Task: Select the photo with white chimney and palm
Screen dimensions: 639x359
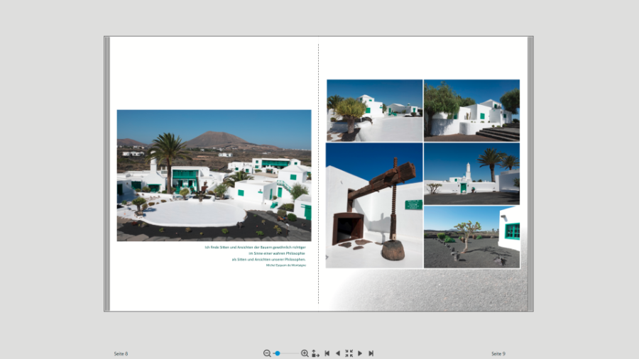Action: pos(471,174)
